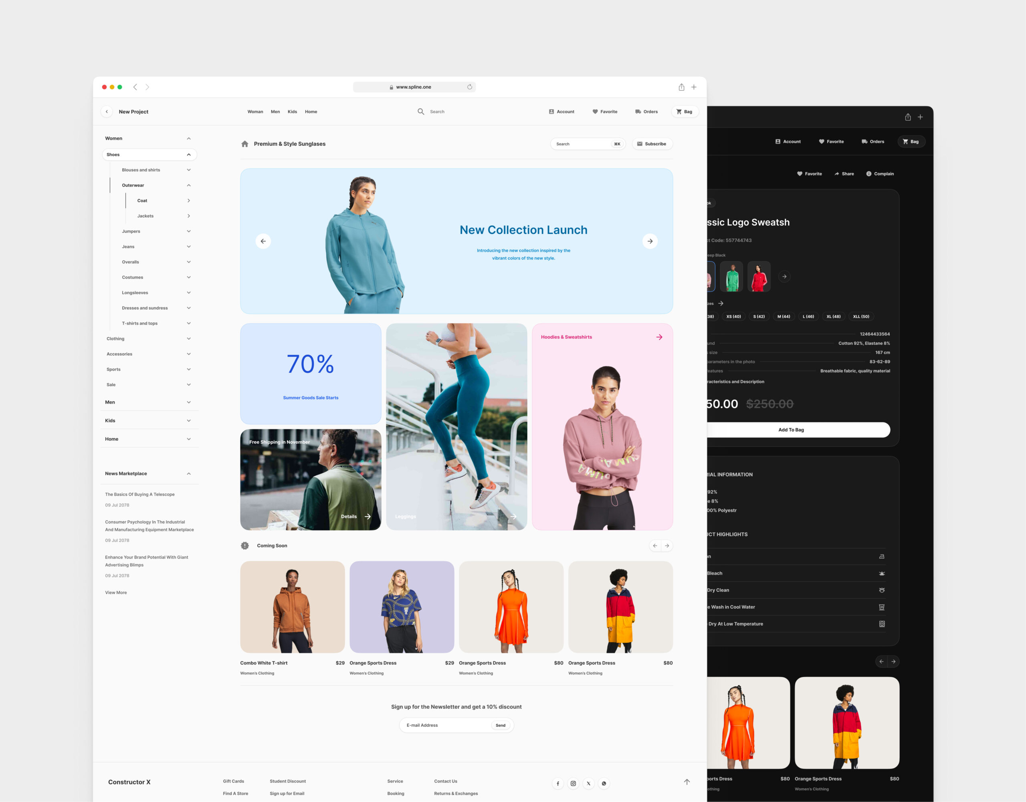Screen dimensions: 1026x802
Task: Open the Jackets subcategory
Action: pos(188,216)
